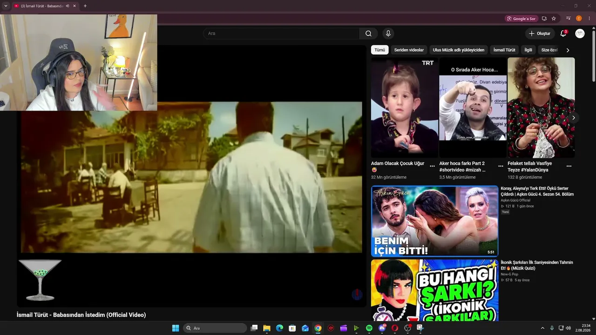Click the install app icon in address bar
Screen dimensions: 596x335
click(544, 19)
